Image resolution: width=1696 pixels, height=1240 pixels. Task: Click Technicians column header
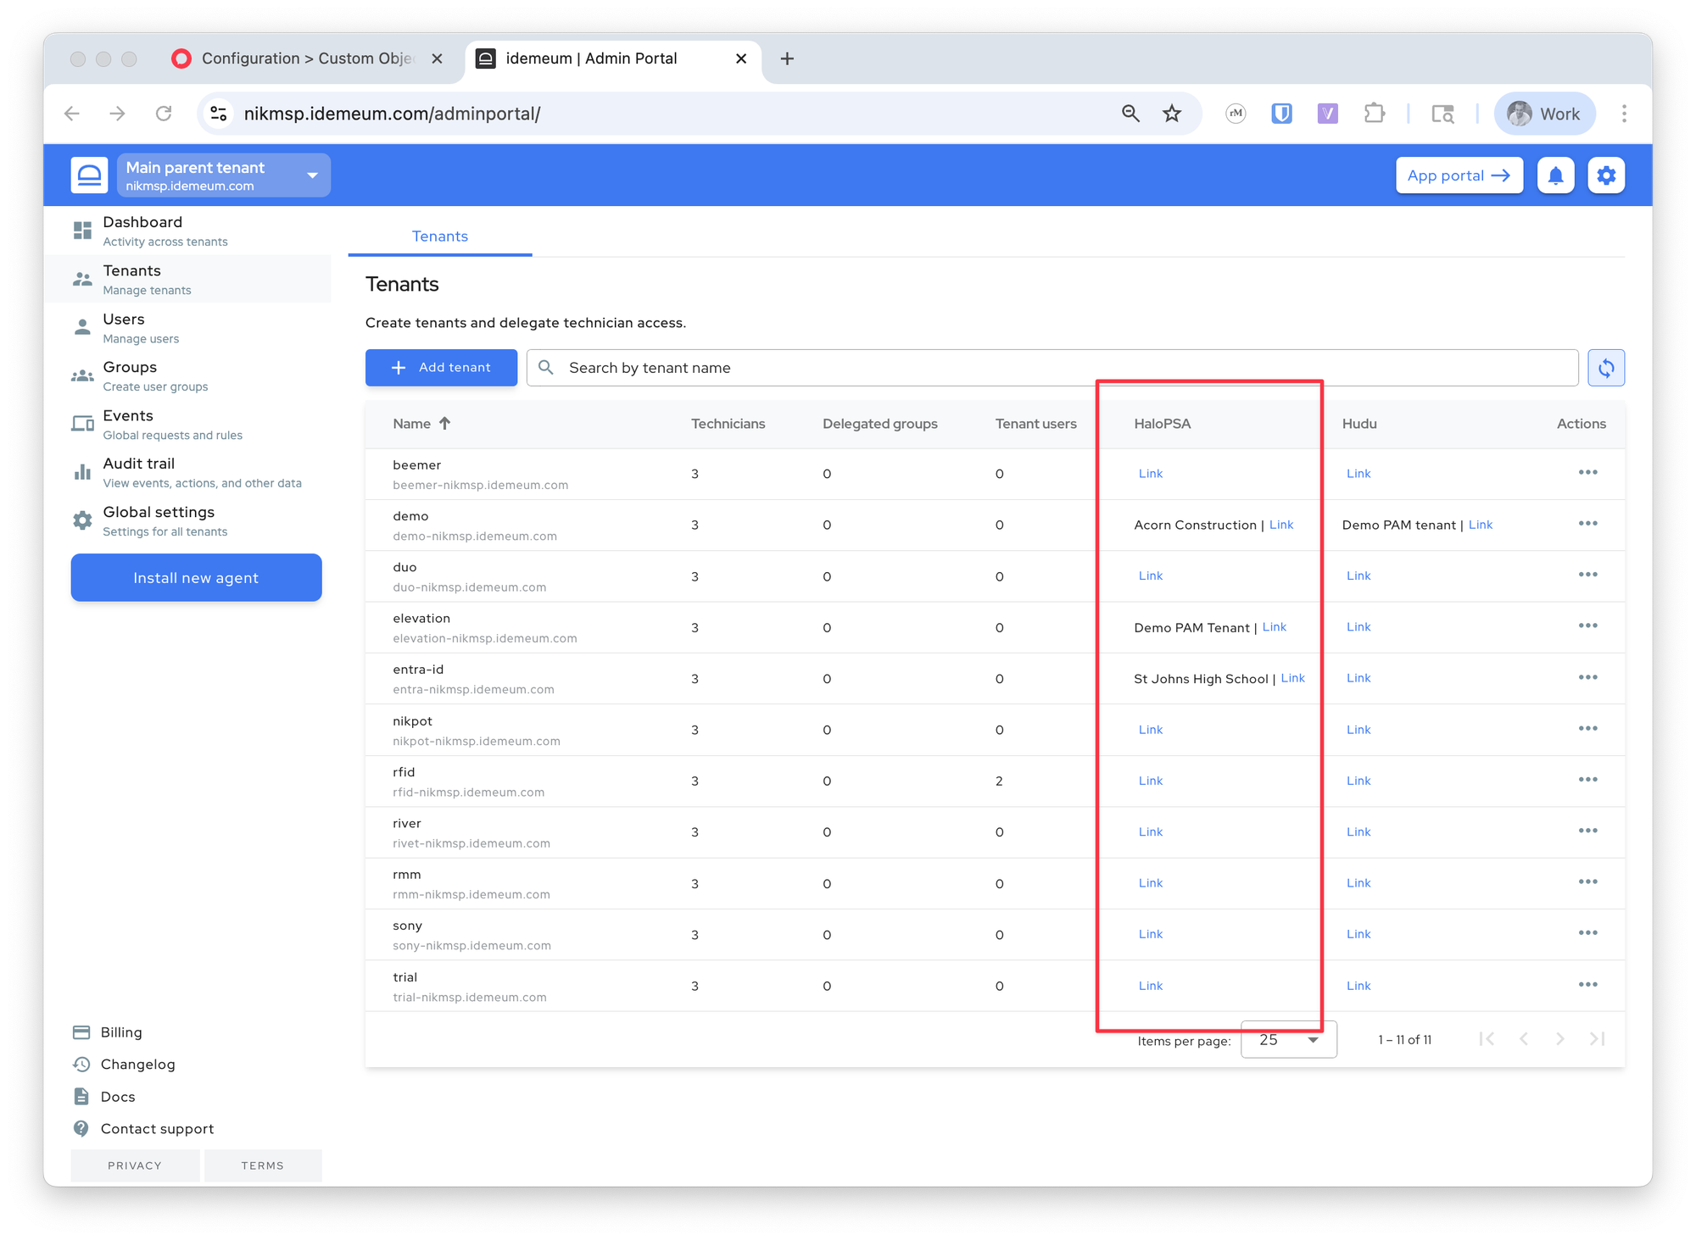tap(728, 424)
